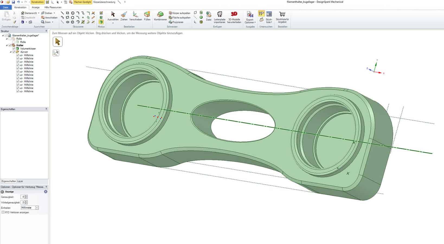This screenshot has height=244, width=444.
Task: Select Halter in the structure tree
Action: tap(20, 45)
